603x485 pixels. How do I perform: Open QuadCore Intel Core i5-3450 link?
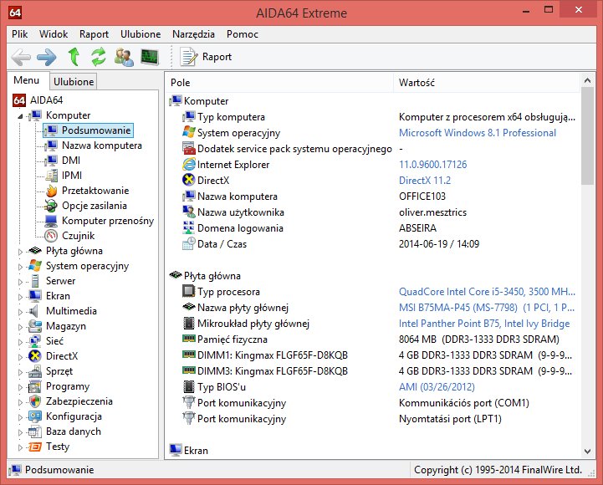(x=487, y=292)
